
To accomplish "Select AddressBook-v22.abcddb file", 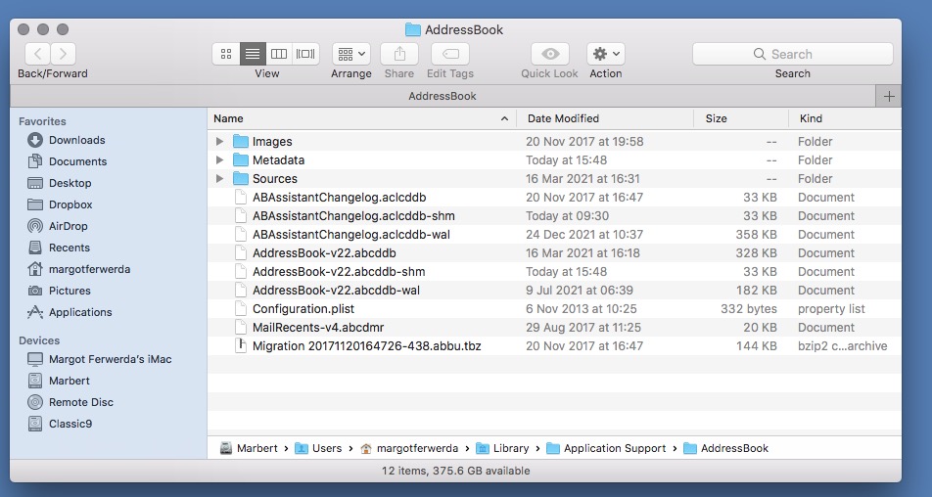I will 554,253.
